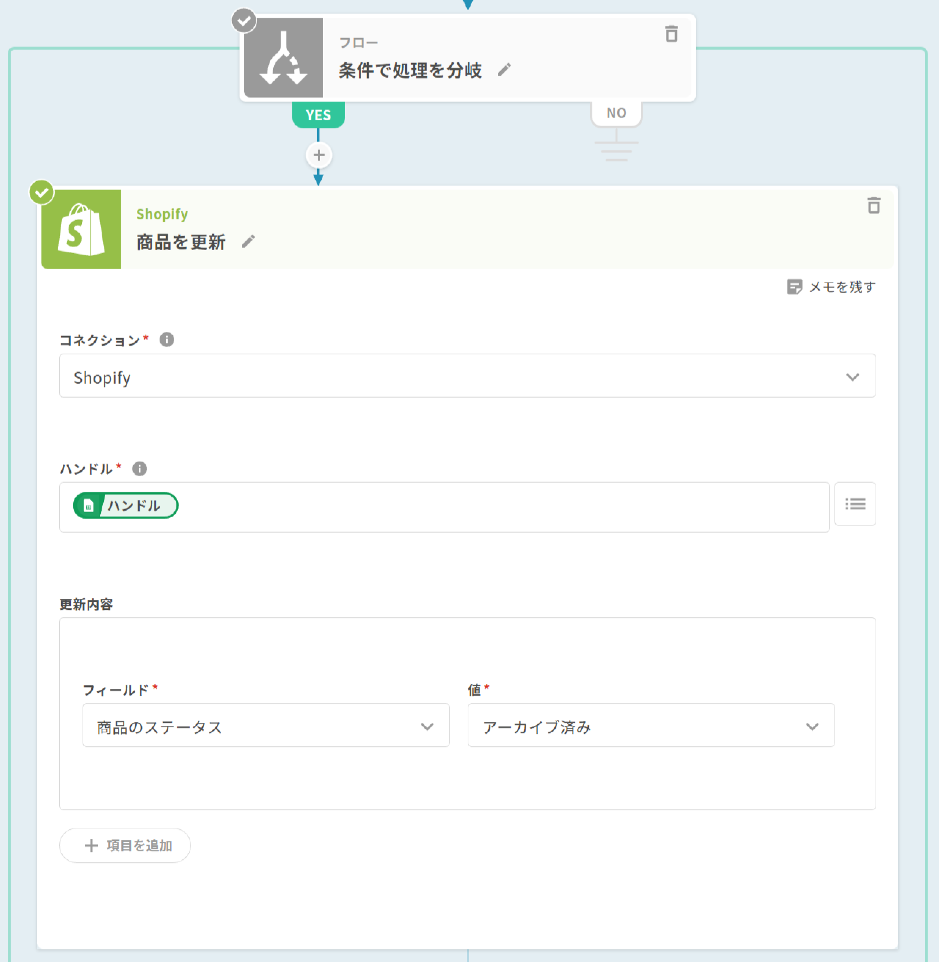This screenshot has height=962, width=939.
Task: Show info tooltip for コネクション
Action: pyautogui.click(x=167, y=340)
